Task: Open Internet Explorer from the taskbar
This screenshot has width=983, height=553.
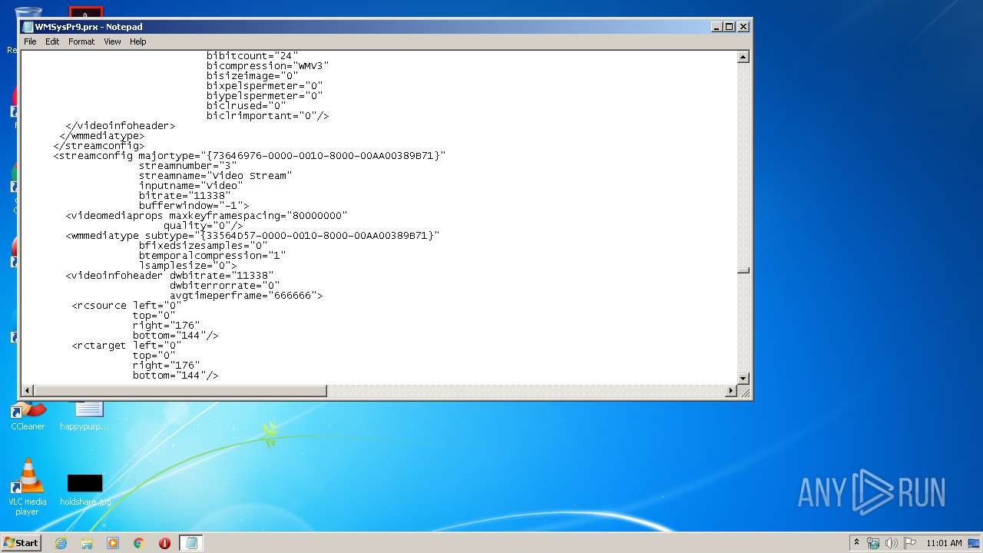Action: (x=61, y=543)
